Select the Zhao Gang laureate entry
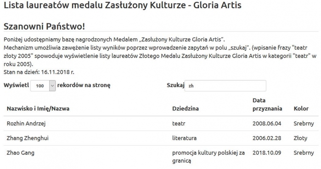The width and height of the screenshot is (321, 169). pyautogui.click(x=21, y=153)
